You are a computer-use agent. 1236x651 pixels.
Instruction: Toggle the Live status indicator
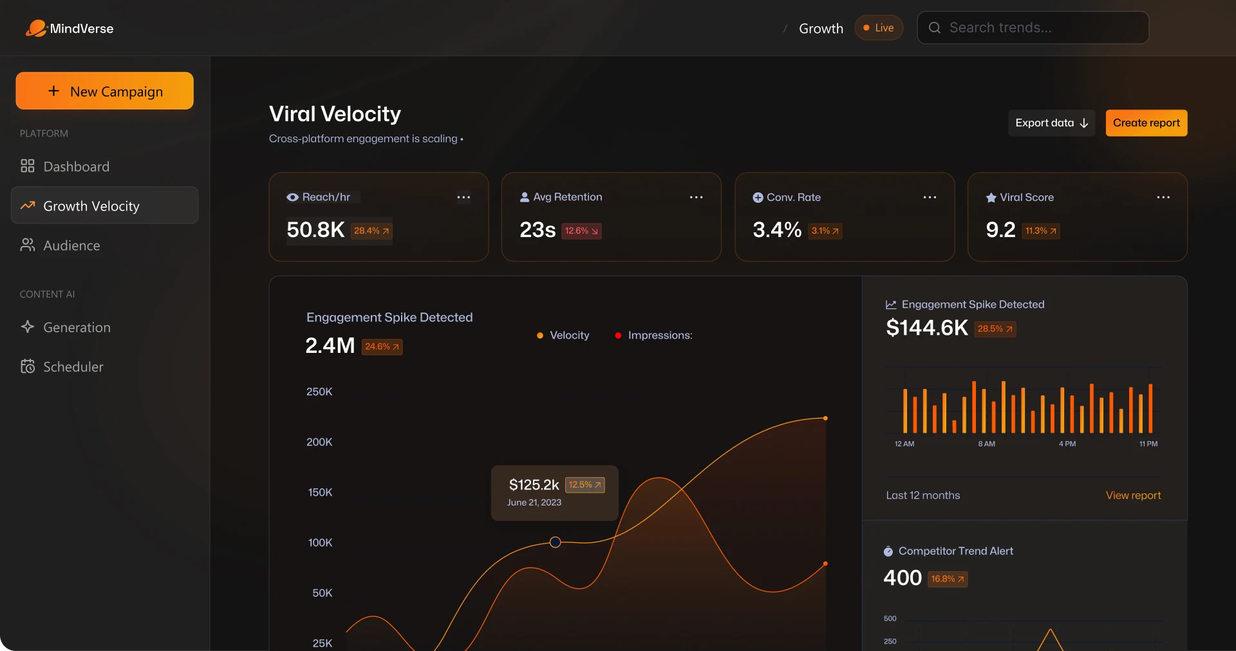[879, 28]
